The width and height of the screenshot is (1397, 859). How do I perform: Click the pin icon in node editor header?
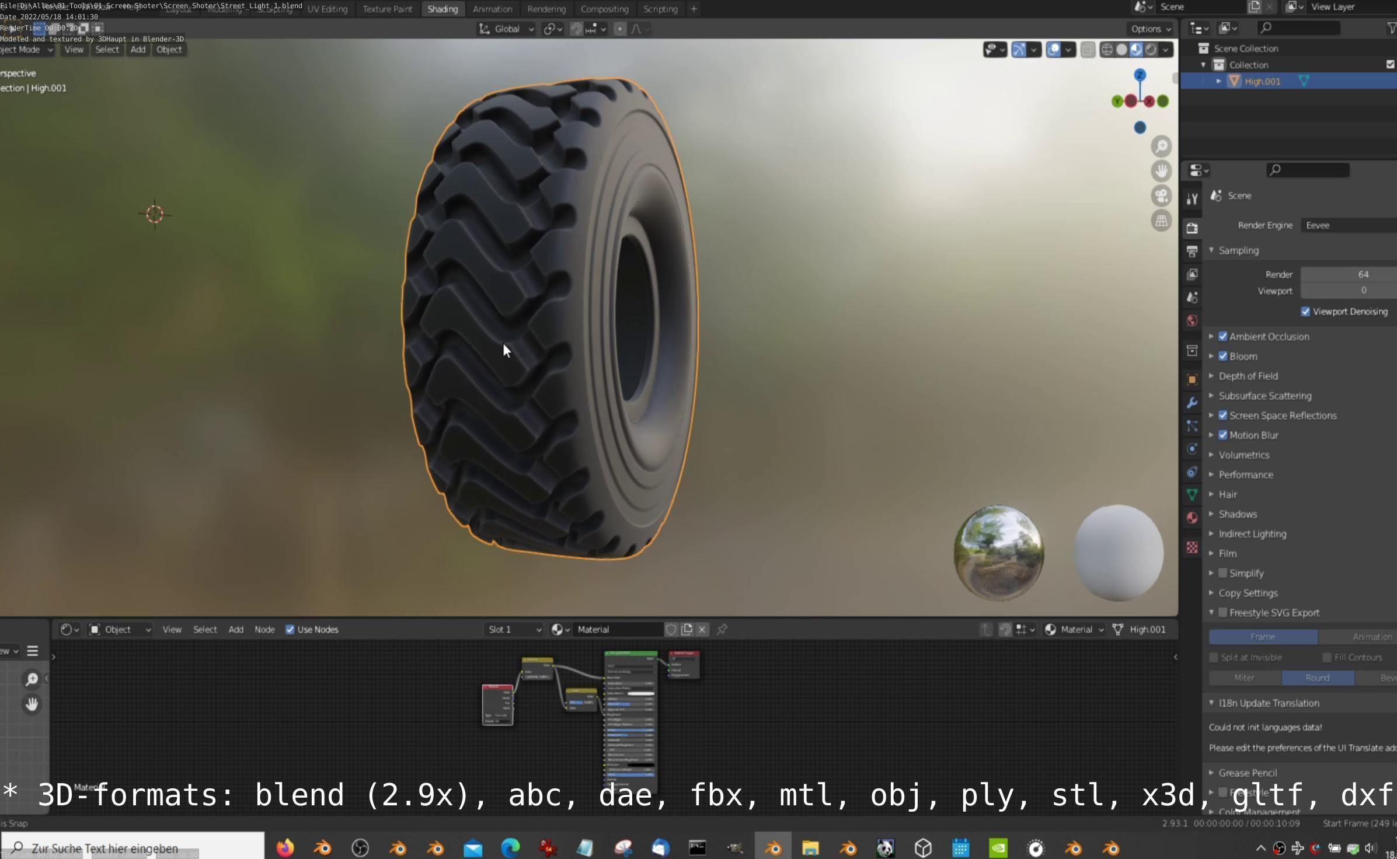pyautogui.click(x=722, y=629)
